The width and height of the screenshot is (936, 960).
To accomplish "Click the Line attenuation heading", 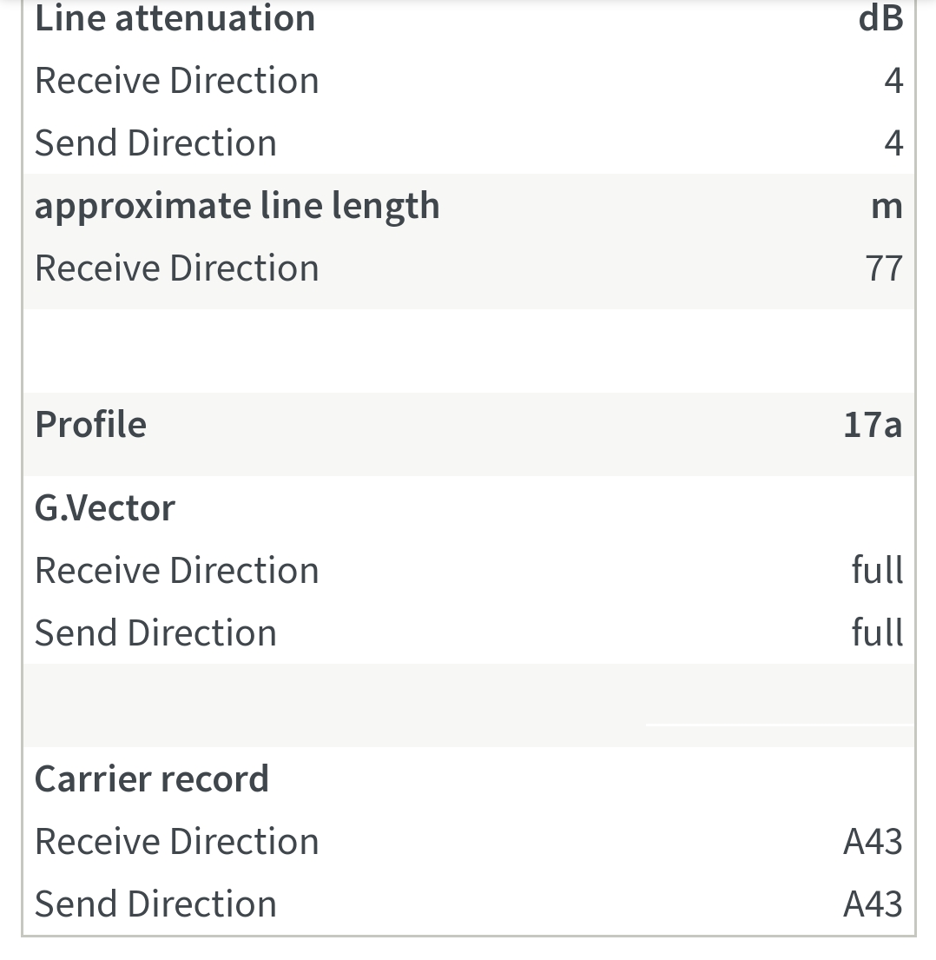I will [x=175, y=19].
